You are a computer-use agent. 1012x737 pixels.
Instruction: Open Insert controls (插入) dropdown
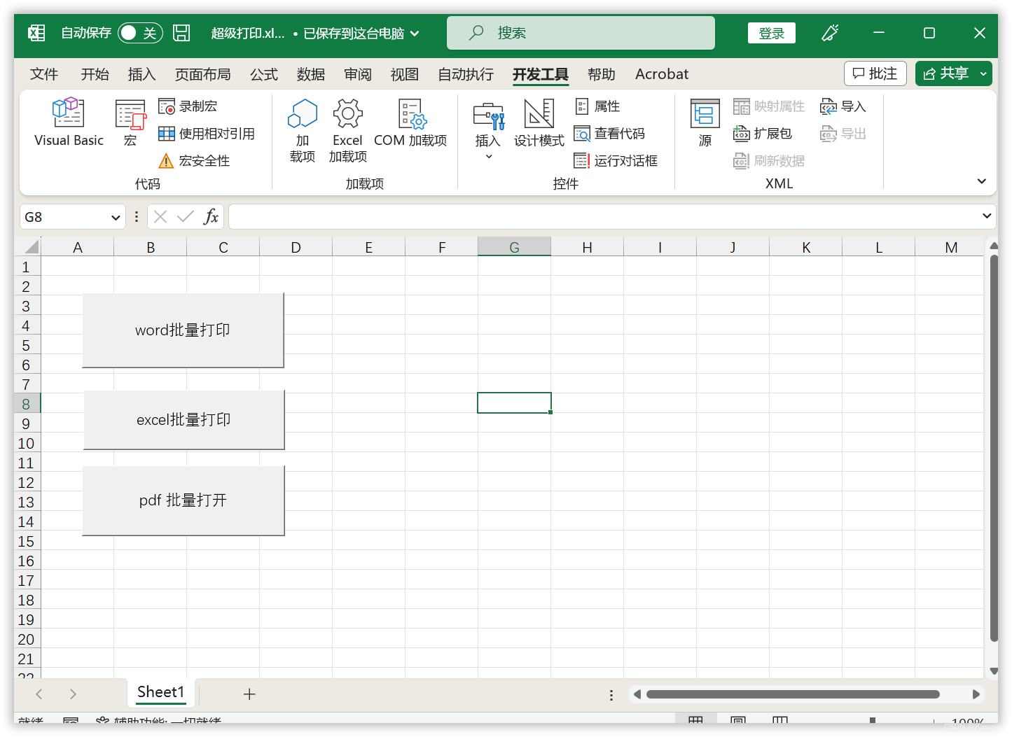click(x=488, y=131)
